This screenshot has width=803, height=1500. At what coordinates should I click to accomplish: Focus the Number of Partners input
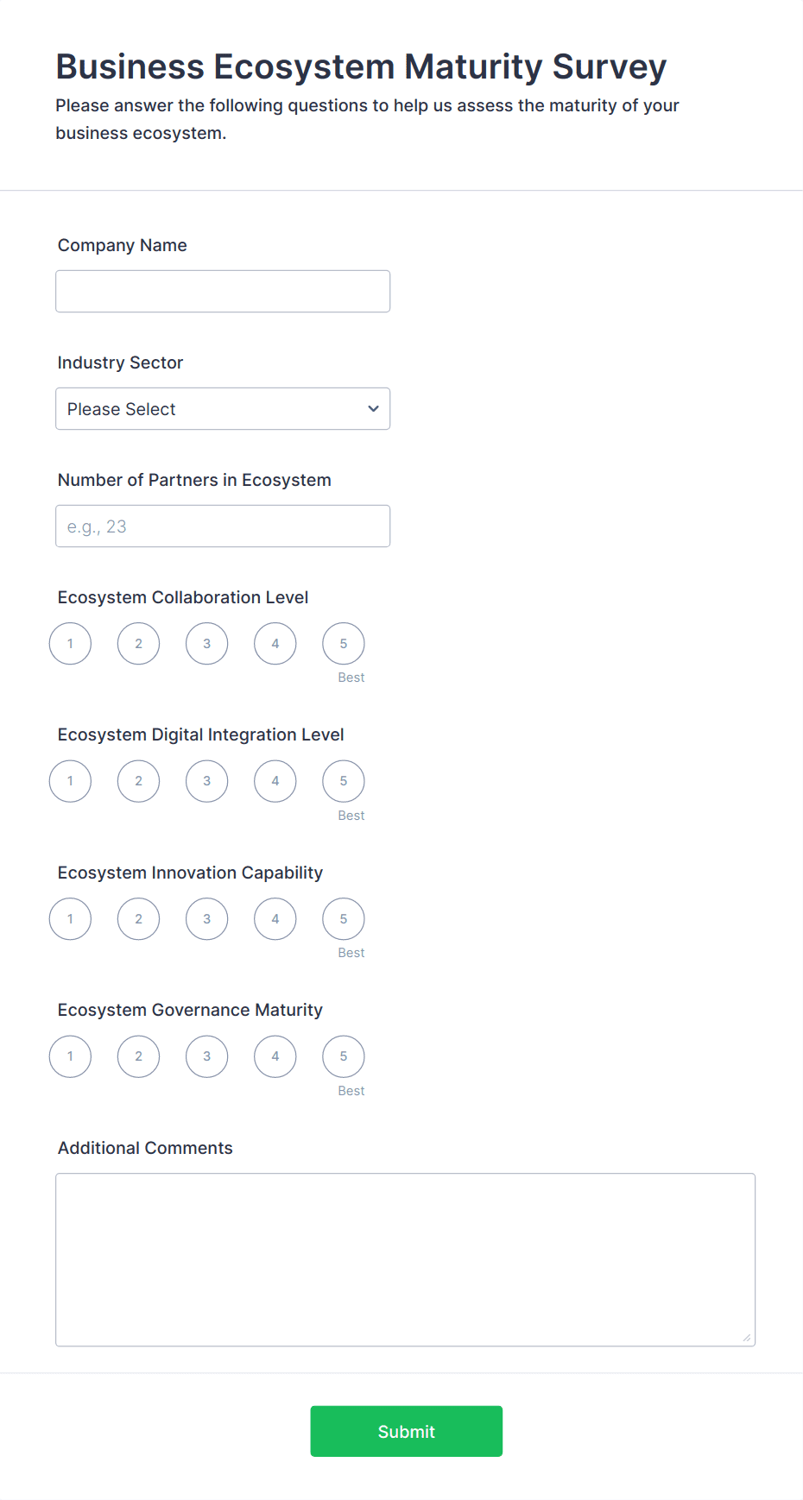pyautogui.click(x=223, y=526)
